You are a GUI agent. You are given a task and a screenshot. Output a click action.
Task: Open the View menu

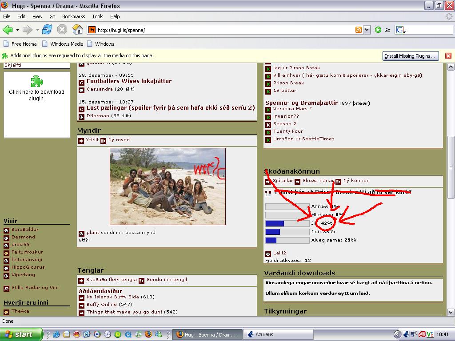pyautogui.click(x=37, y=16)
